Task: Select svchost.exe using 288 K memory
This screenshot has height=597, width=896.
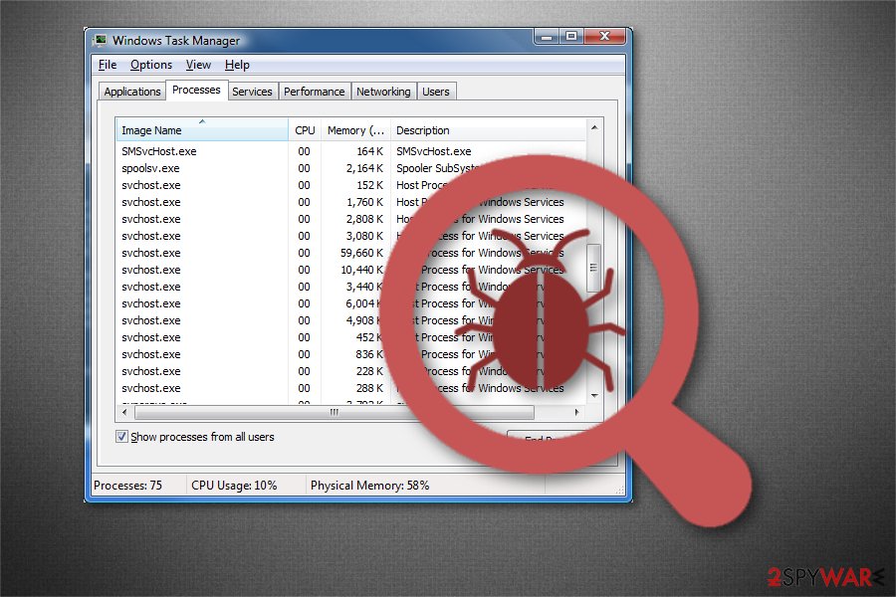Action: coord(350,388)
